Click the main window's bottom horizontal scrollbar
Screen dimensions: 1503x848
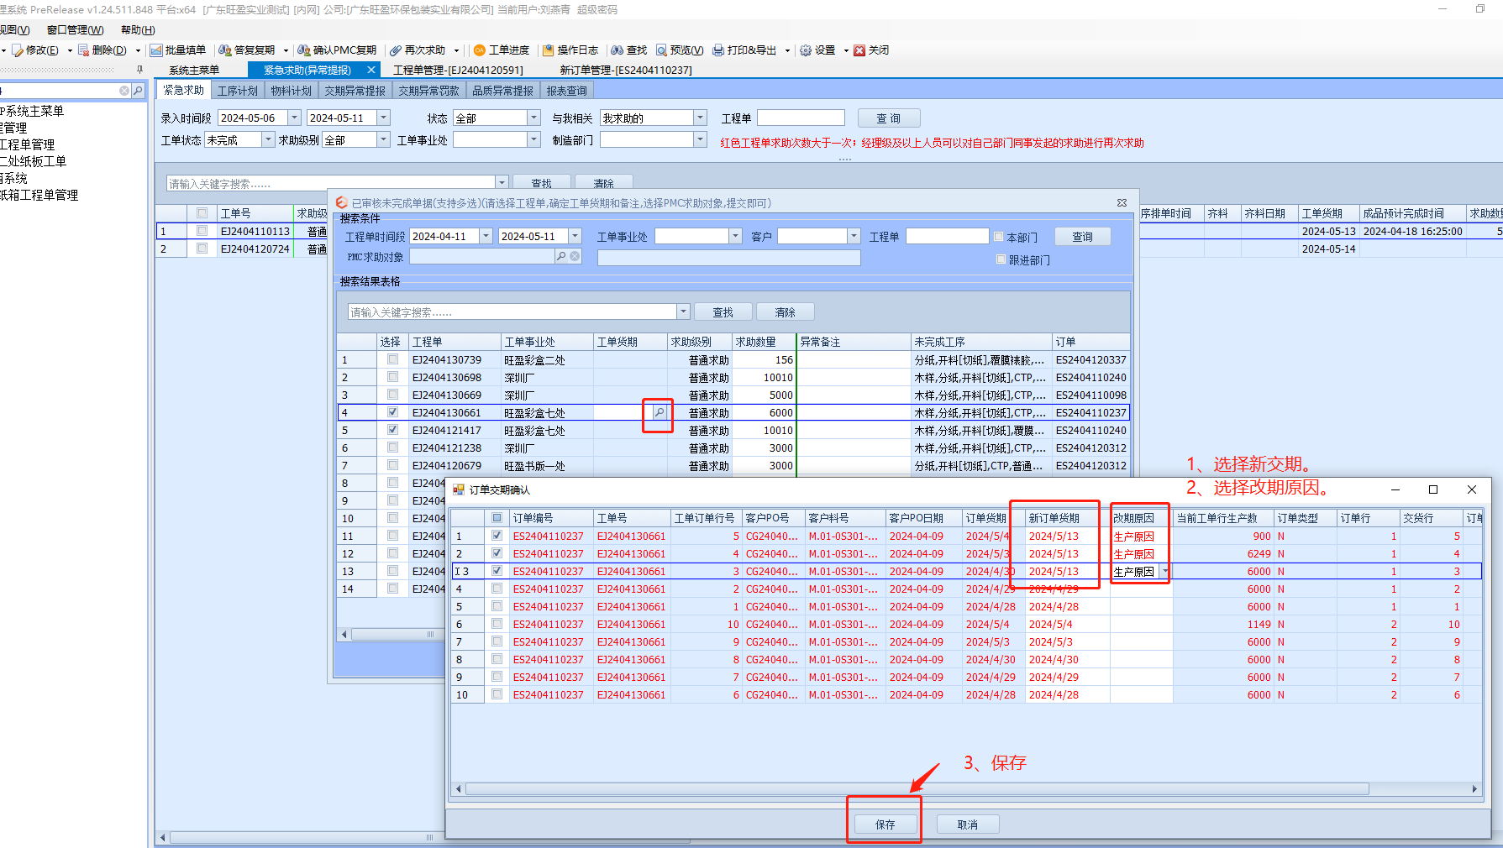click(428, 838)
